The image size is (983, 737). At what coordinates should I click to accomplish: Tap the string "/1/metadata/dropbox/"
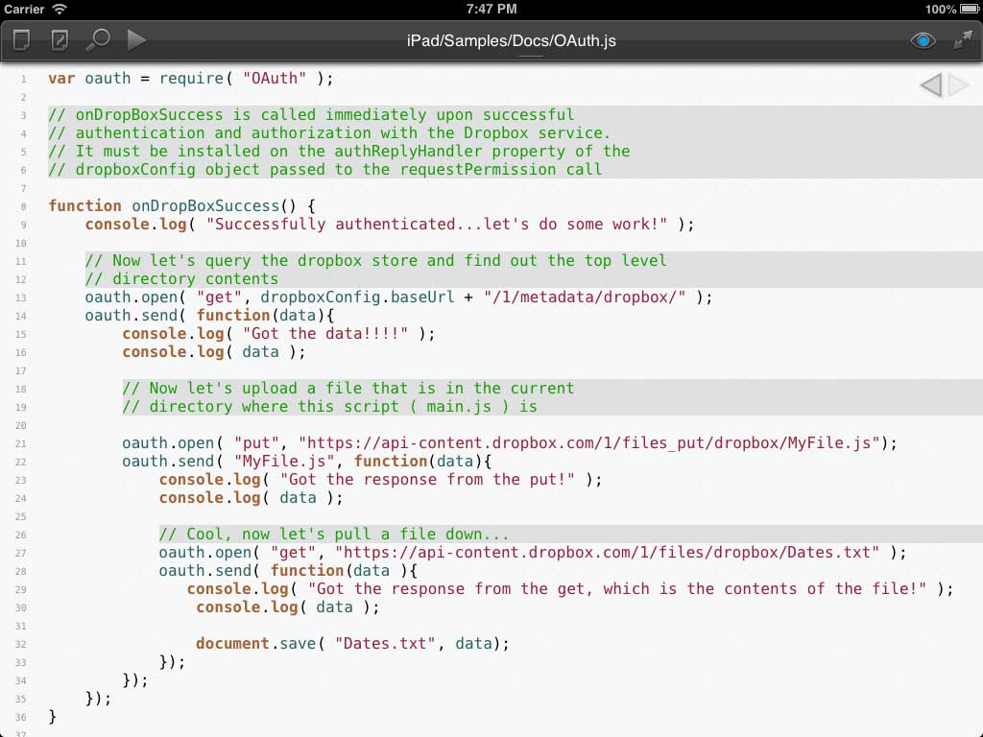585,297
